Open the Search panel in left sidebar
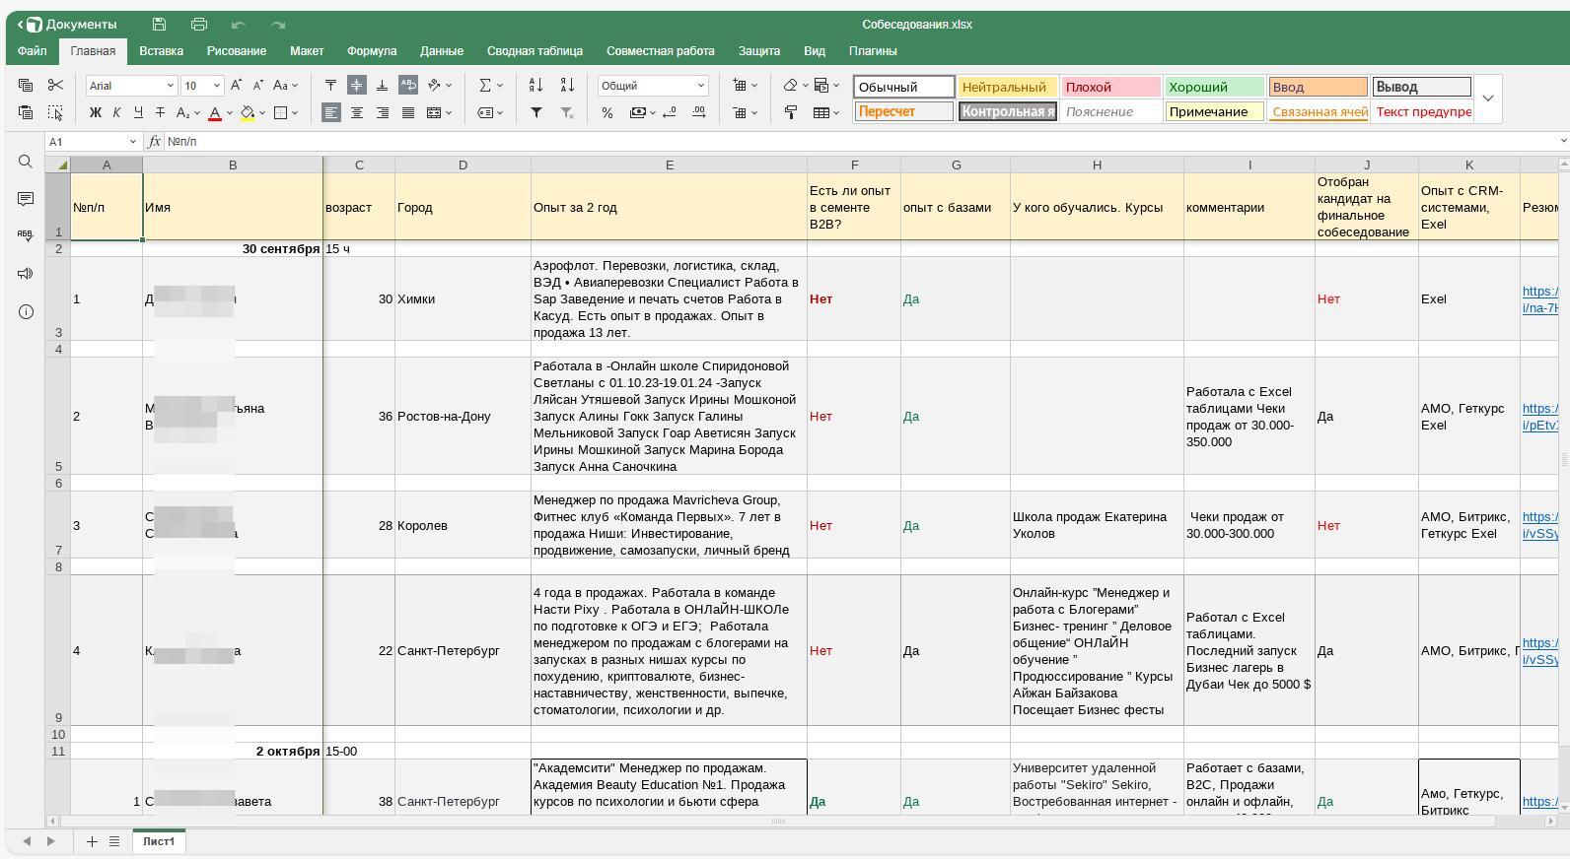This screenshot has height=859, width=1570. [26, 162]
